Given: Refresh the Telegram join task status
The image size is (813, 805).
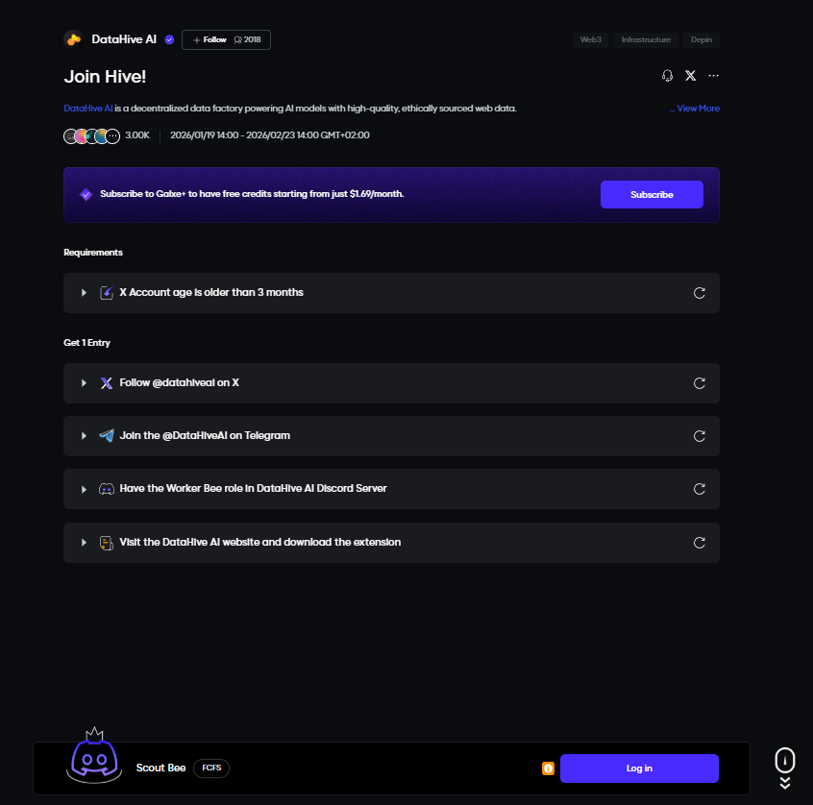Looking at the screenshot, I should (700, 436).
